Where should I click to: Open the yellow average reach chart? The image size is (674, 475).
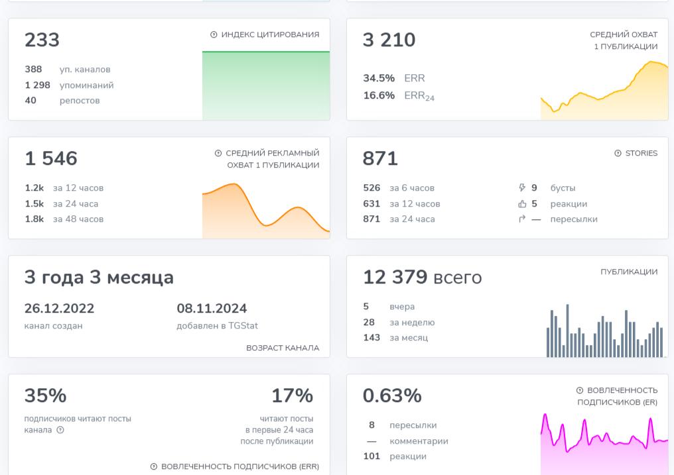click(604, 91)
